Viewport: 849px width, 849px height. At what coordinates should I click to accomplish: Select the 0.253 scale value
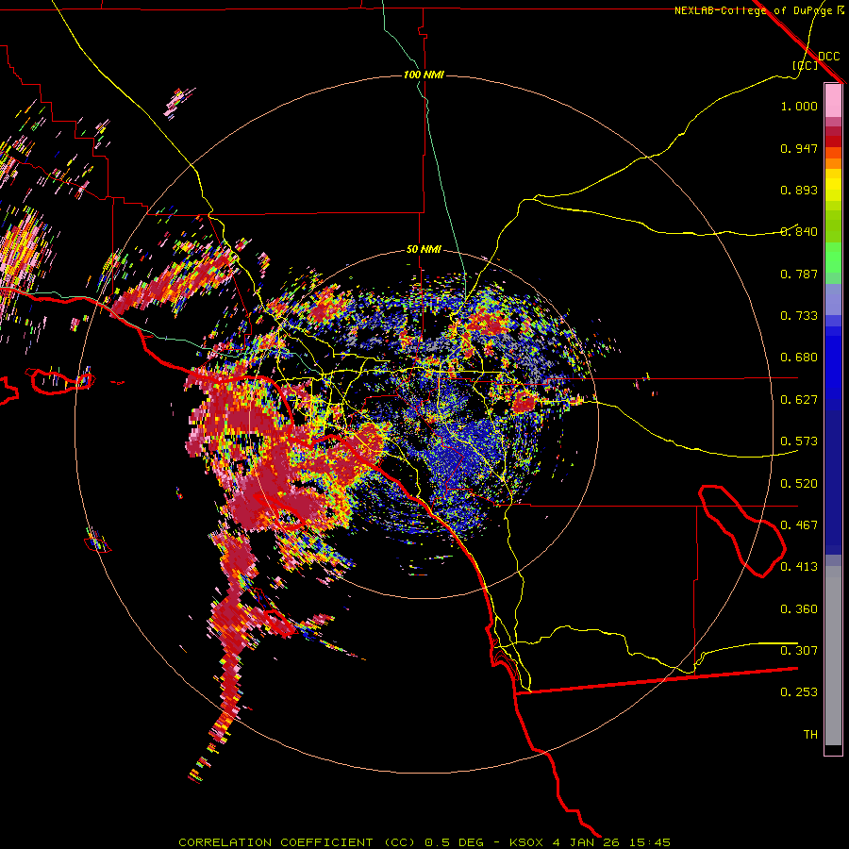pyautogui.click(x=799, y=692)
